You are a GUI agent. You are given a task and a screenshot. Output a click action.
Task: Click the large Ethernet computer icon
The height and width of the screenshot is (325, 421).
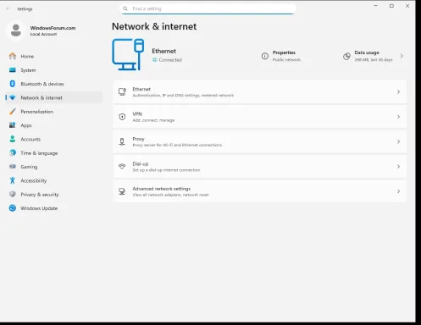click(x=128, y=54)
